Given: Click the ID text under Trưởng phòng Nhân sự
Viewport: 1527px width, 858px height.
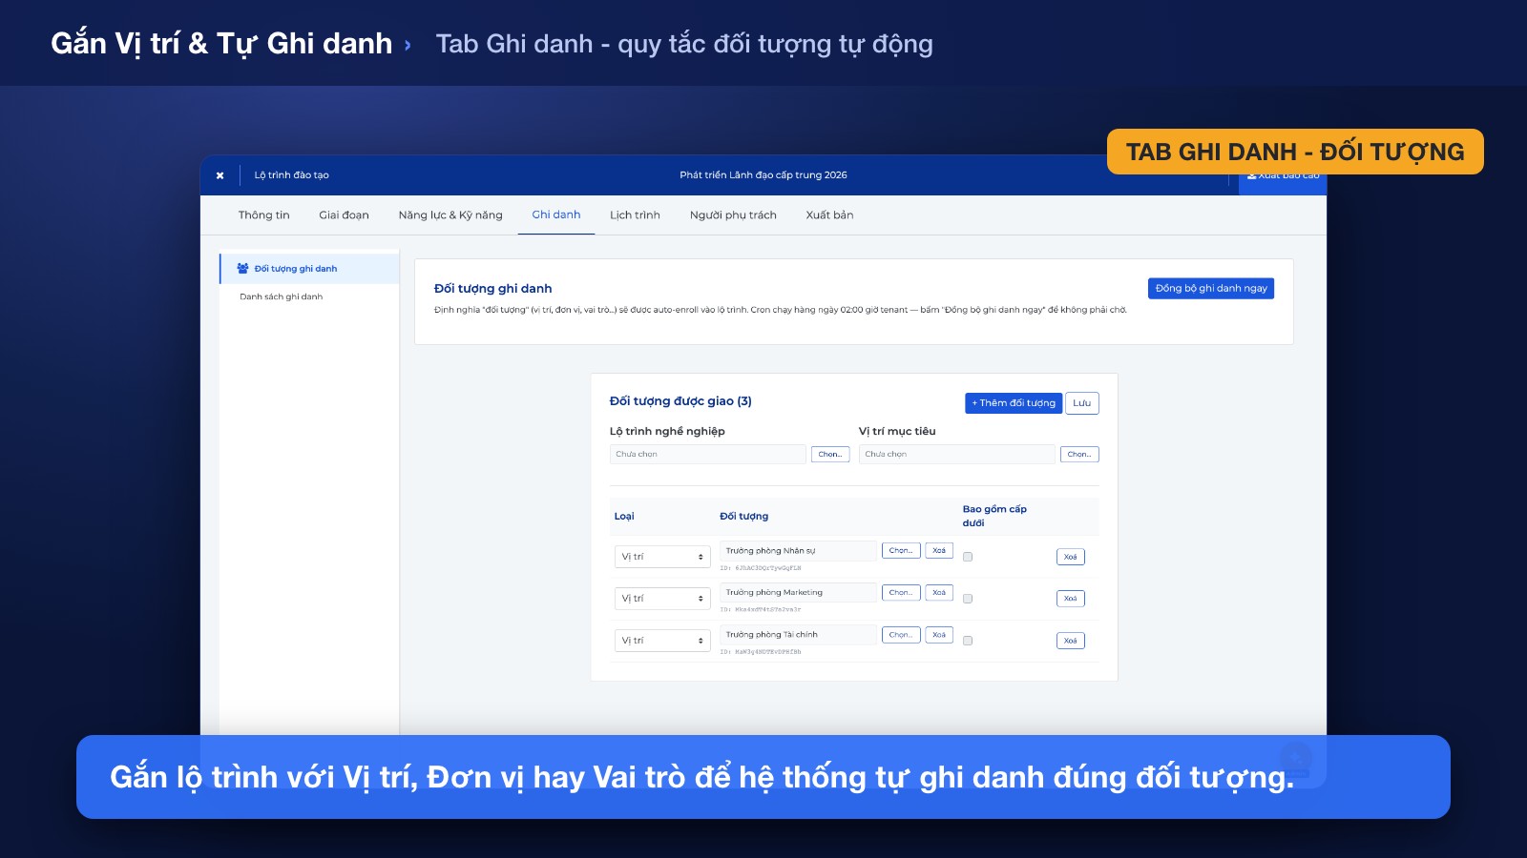Looking at the screenshot, I should (761, 568).
